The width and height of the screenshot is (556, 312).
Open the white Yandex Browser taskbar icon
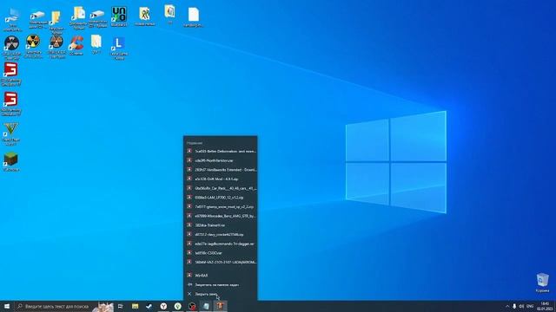[163, 306]
